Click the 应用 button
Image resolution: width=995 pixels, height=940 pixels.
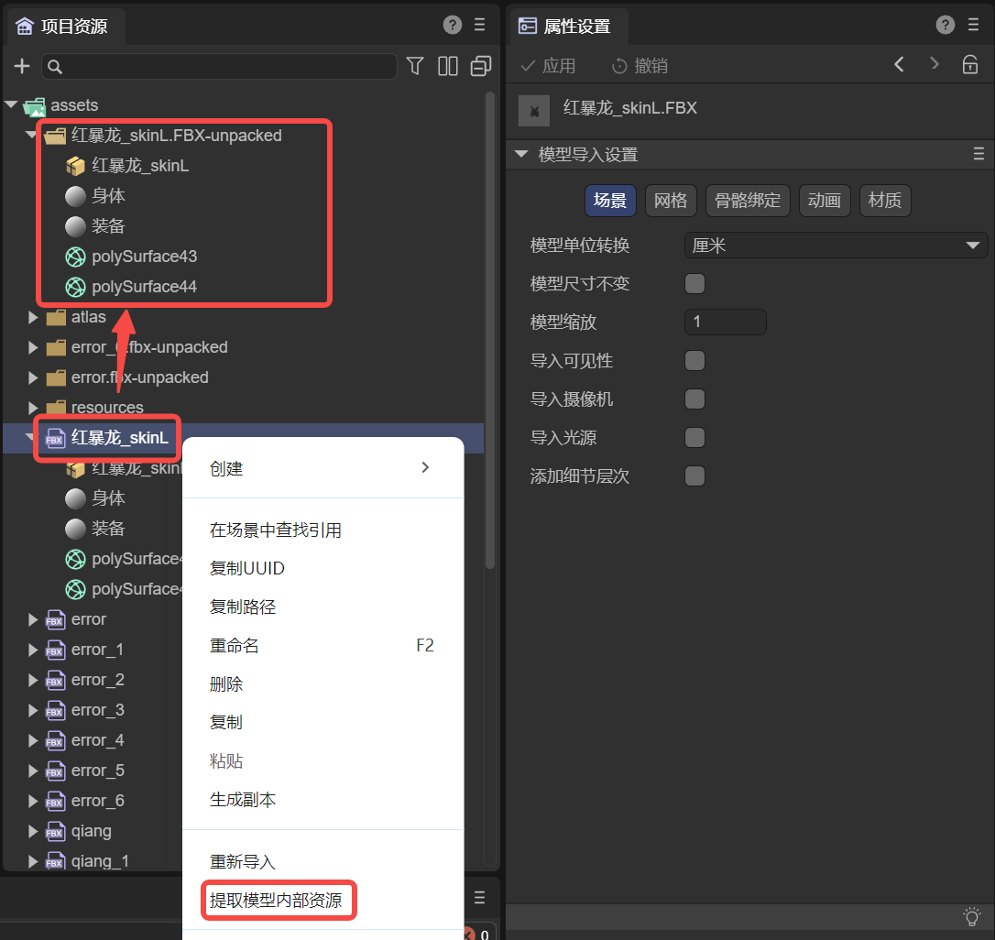pos(548,66)
